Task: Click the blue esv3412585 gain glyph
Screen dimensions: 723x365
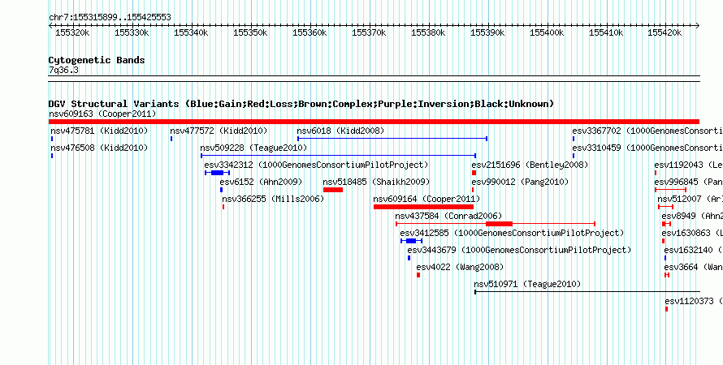Action: coord(411,241)
